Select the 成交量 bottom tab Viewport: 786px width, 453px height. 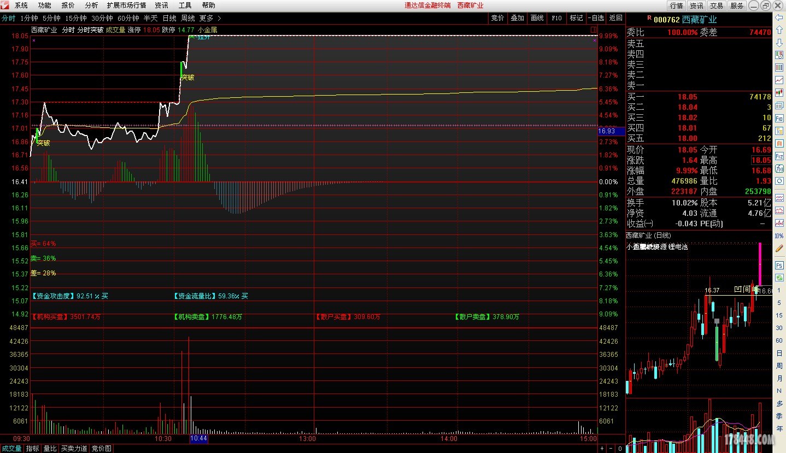[x=11, y=449]
